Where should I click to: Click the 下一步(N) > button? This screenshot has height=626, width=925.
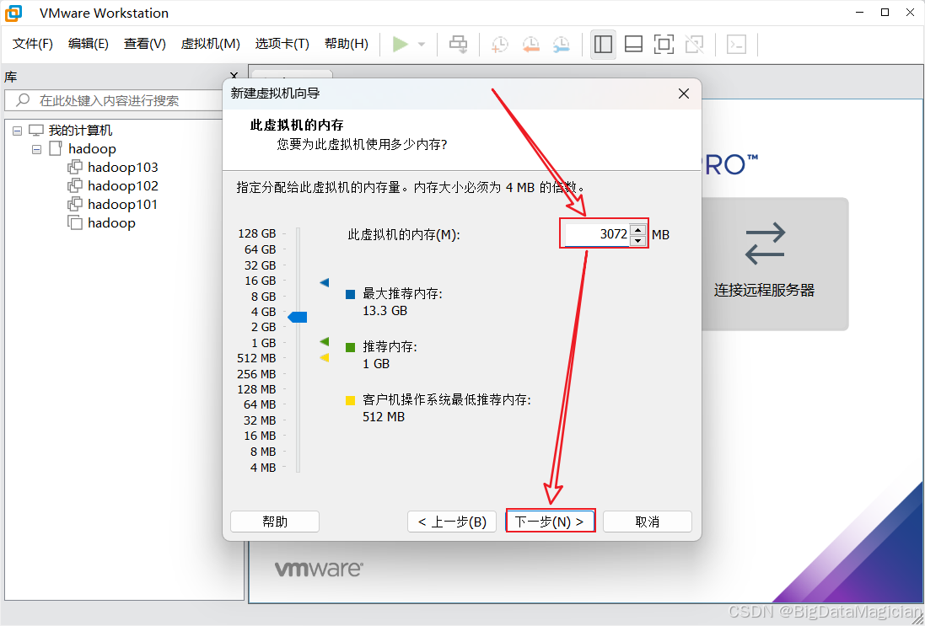pos(550,522)
